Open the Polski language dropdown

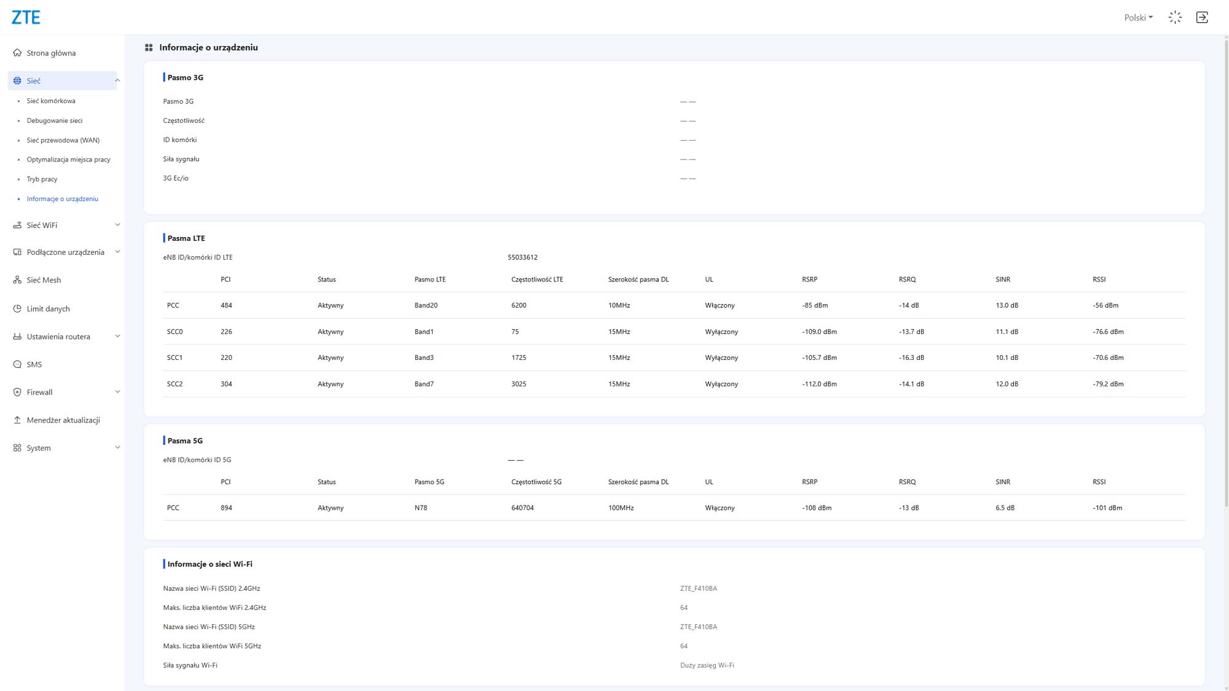(1138, 17)
